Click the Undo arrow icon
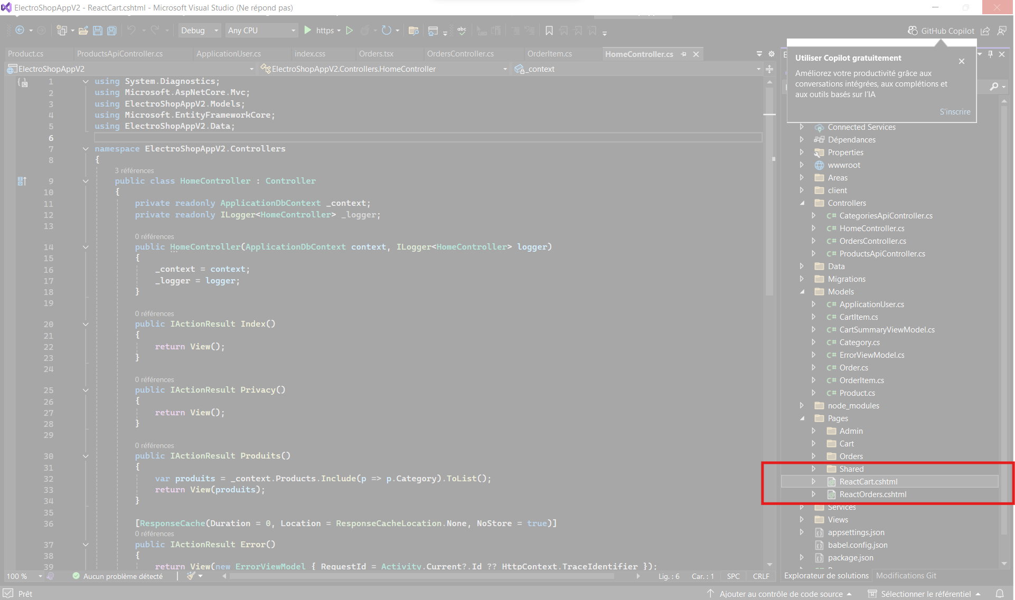The image size is (1015, 600). pyautogui.click(x=131, y=31)
